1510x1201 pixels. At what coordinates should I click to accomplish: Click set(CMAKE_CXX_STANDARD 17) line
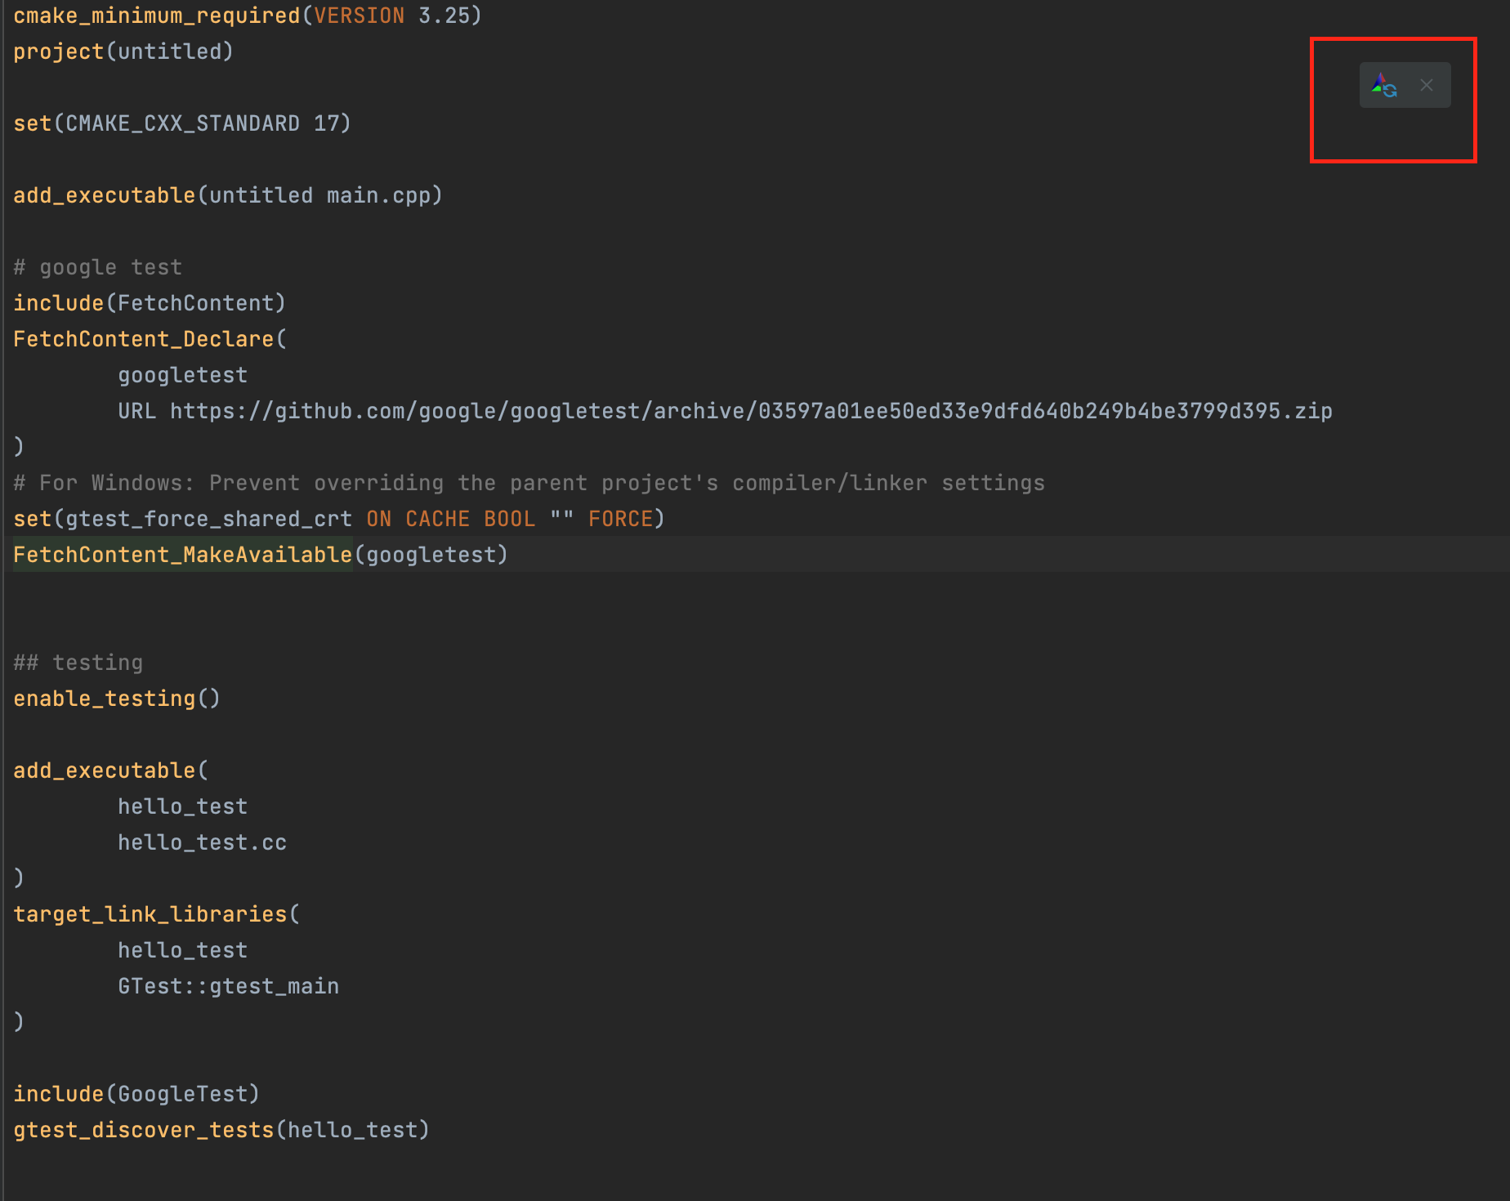[x=182, y=123]
